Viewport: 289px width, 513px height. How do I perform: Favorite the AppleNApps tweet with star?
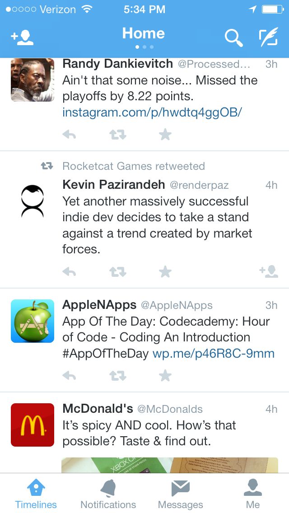(x=165, y=375)
